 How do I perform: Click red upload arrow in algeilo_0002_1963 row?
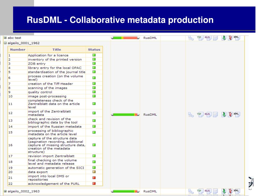click(x=230, y=191)
